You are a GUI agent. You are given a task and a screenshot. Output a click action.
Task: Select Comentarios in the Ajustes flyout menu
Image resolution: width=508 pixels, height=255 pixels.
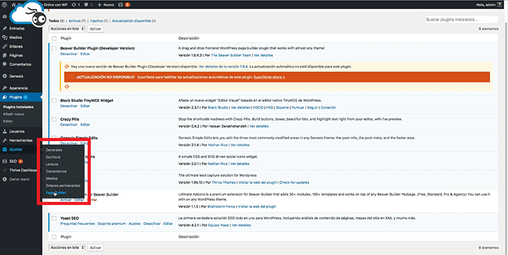point(56,171)
